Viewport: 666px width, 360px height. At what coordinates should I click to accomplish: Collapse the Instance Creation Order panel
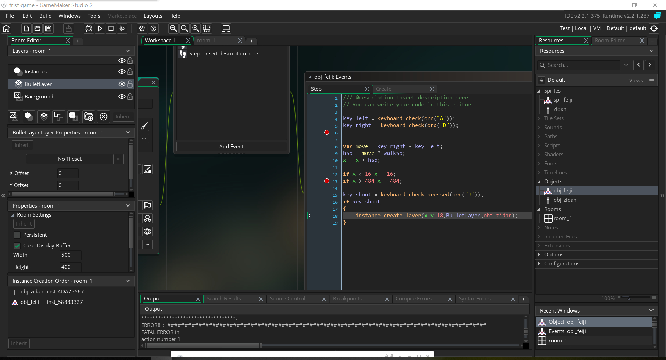point(128,281)
